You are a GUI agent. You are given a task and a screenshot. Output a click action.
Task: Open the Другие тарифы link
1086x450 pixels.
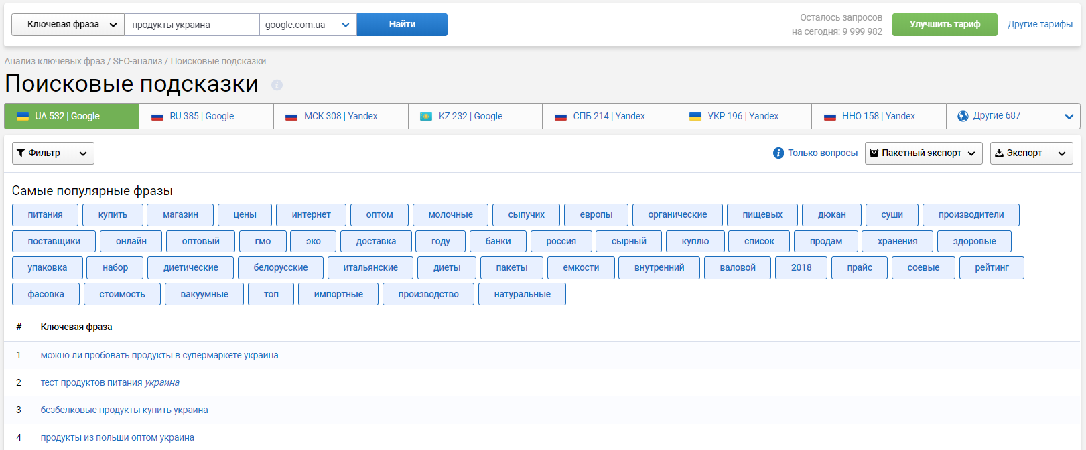[x=1040, y=25]
